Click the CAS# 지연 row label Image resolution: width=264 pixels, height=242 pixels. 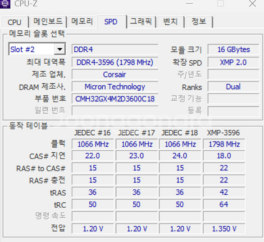(x=47, y=156)
